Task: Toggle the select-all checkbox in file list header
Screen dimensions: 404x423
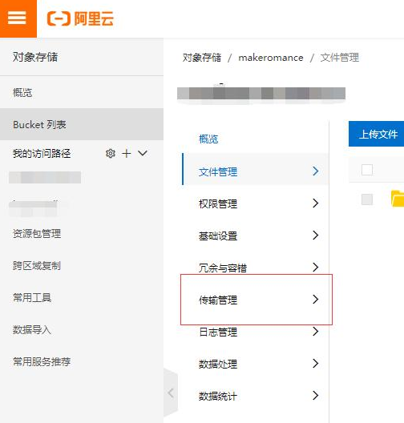Action: (x=367, y=170)
